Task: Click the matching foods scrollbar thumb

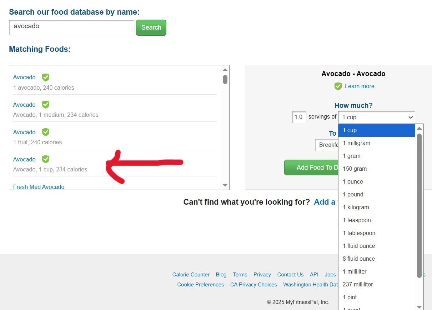Action: (225, 79)
